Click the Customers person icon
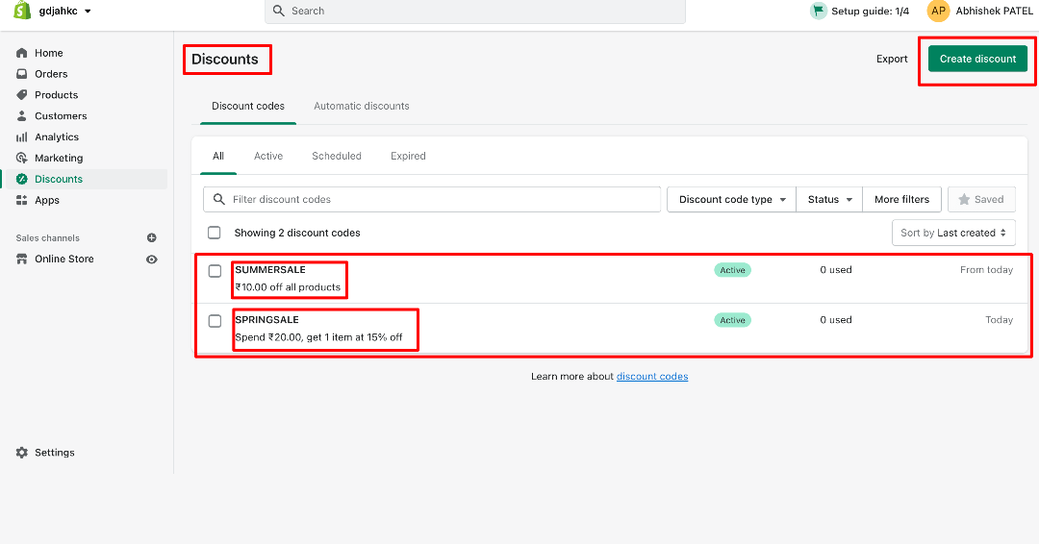 click(x=22, y=115)
